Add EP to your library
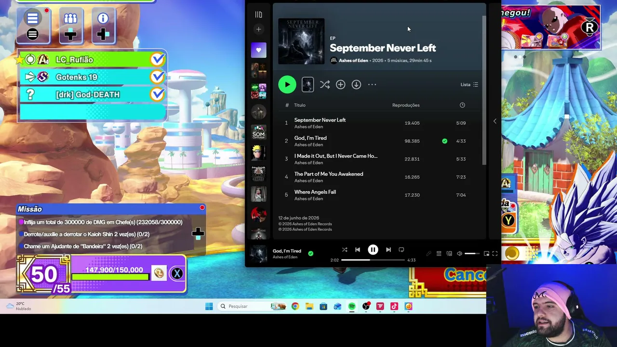This screenshot has width=617, height=347. tap(340, 85)
